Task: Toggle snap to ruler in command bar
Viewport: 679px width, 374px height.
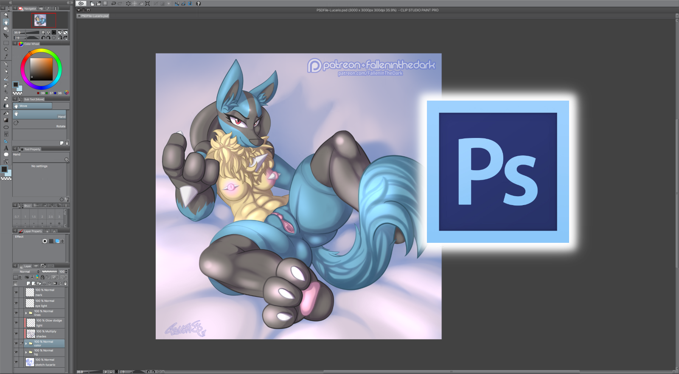Action: [x=177, y=3]
